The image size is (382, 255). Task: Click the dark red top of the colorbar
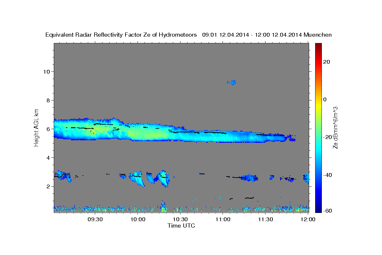(318, 46)
